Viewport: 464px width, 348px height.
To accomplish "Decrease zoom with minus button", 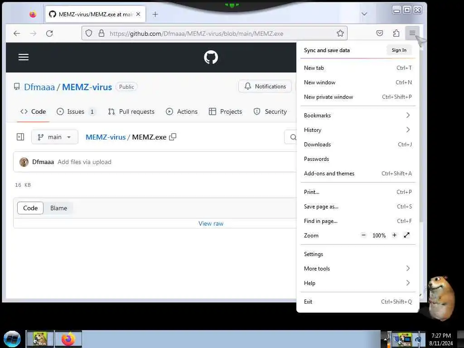I will point(364,235).
